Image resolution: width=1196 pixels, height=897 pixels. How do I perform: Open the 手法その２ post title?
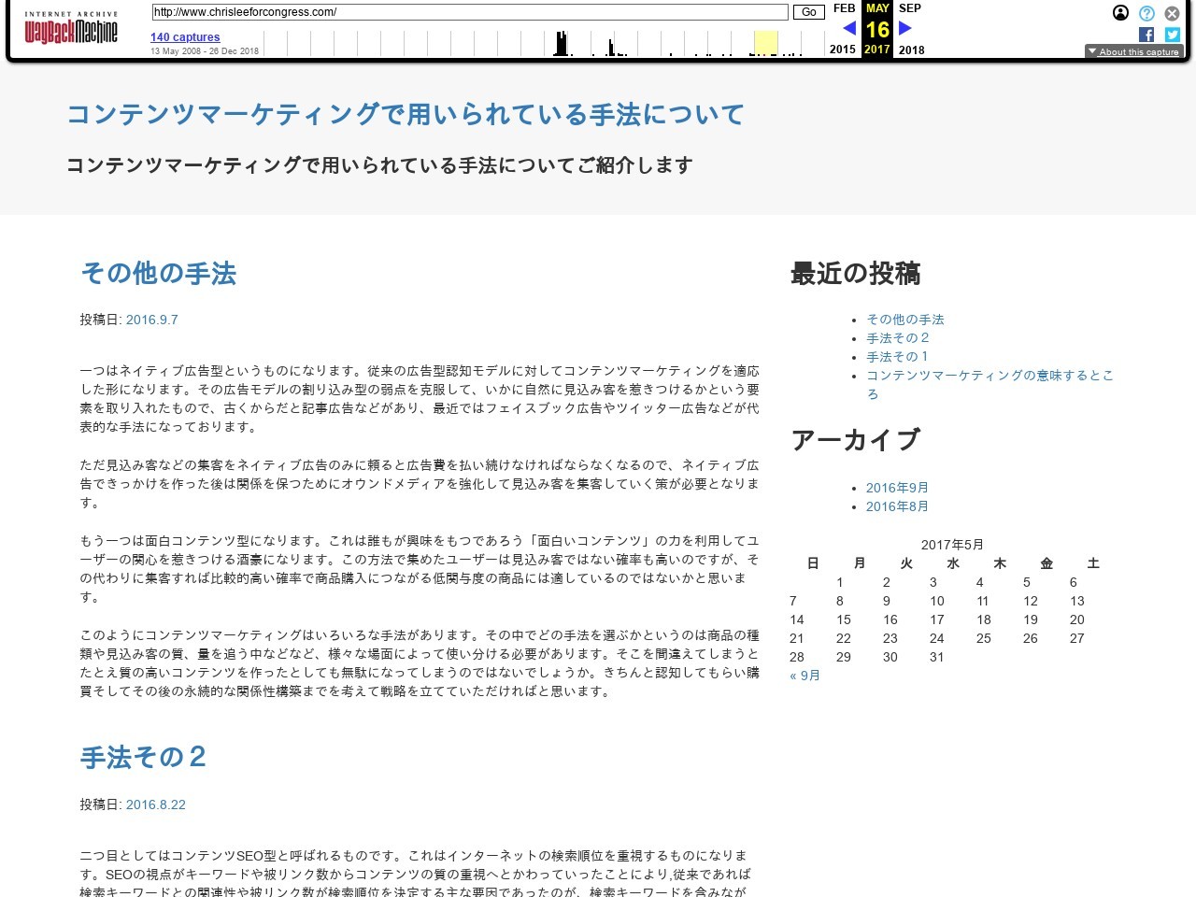143,757
